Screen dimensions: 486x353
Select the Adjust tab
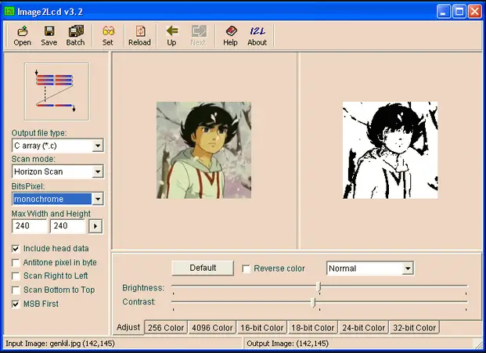[128, 327]
